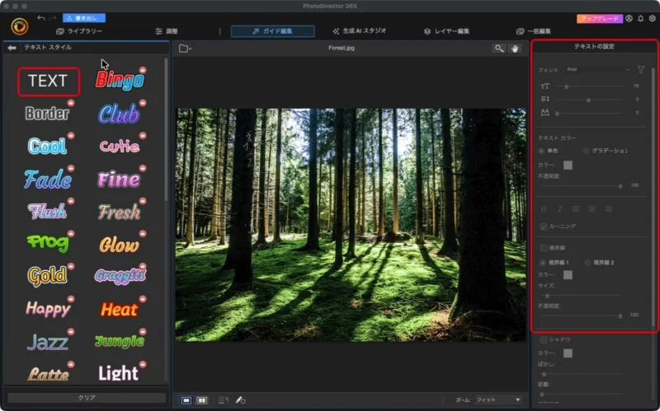The width and height of the screenshot is (660, 411).
Task: Open the ズーム フィット zoom dropdown
Action: pyautogui.click(x=498, y=399)
